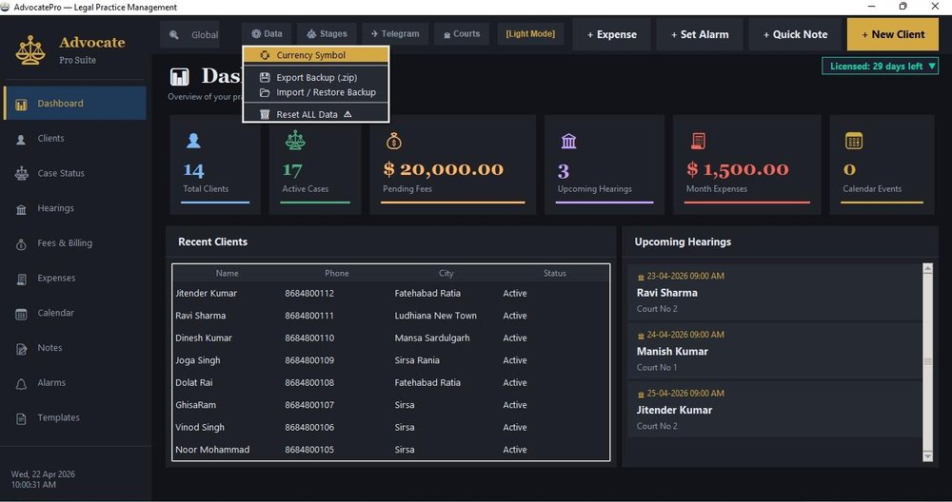Viewport: 952px width, 502px height.
Task: Open Dashboard in the sidebar
Action: (74, 103)
